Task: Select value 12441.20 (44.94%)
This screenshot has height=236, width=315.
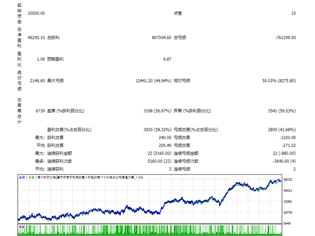Action: pos(154,81)
